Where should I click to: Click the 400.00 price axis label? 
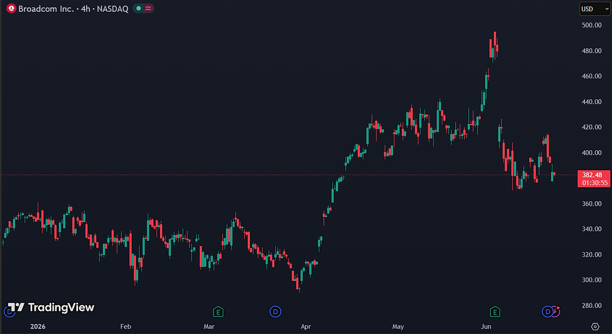pos(592,153)
